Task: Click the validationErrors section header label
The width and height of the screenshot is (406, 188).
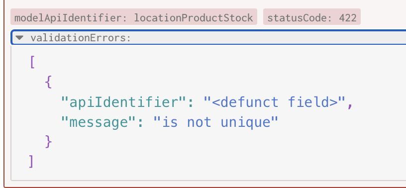Action: click(81, 38)
